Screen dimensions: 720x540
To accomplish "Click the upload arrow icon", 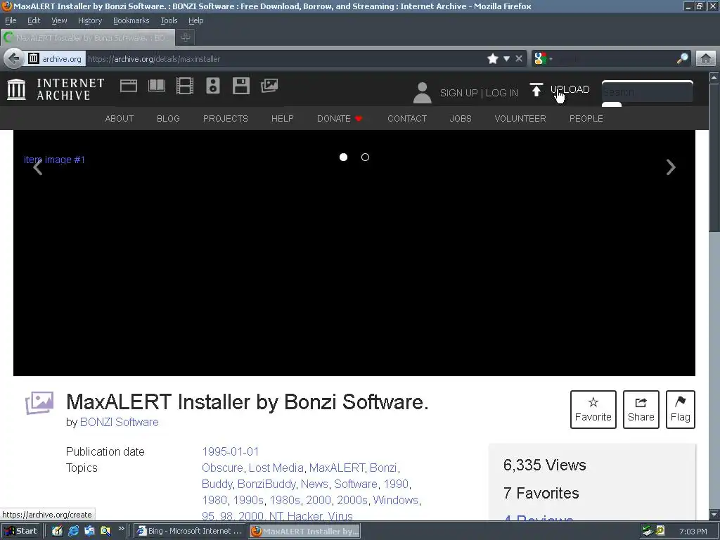I will [x=536, y=89].
